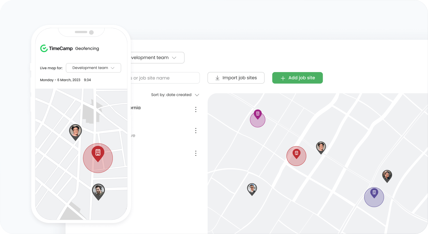The image size is (428, 234).
Task: Open the three-dot menu for third job site
Action: (196, 153)
